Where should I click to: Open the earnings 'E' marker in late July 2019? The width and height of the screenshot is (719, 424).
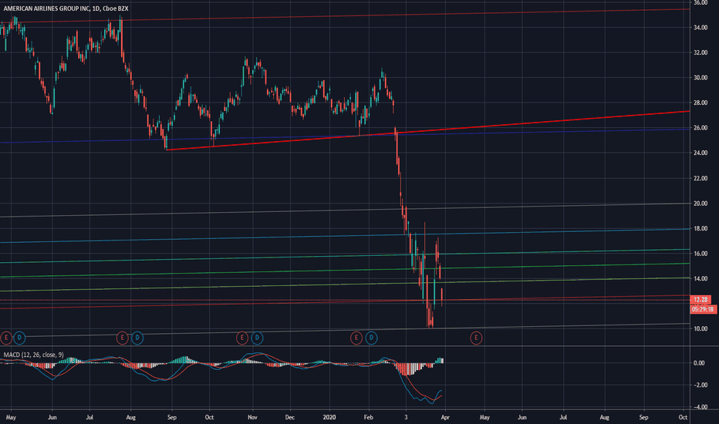122,338
